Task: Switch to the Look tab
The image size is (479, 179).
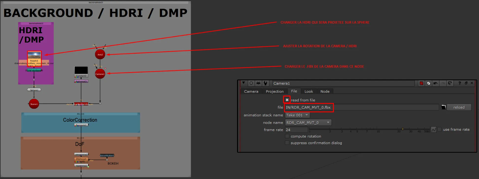Action: point(309,92)
